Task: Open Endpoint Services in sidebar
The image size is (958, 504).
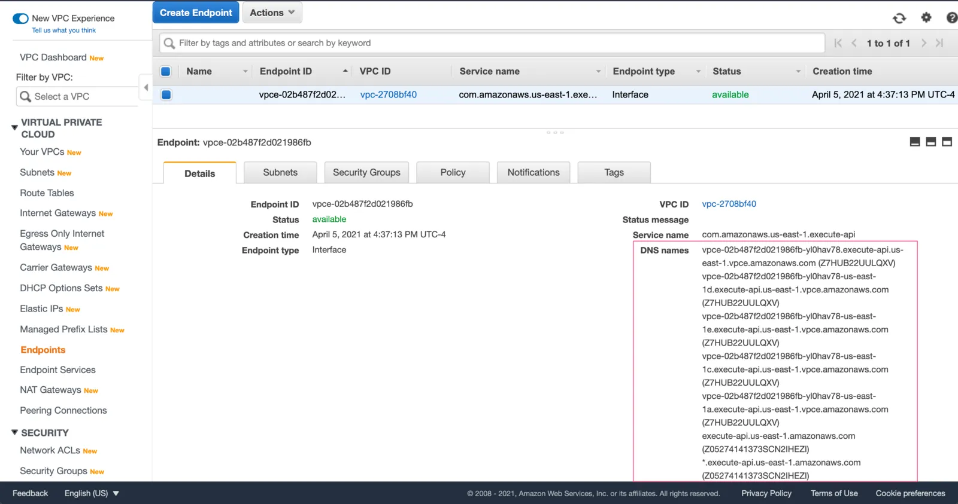Action: [x=57, y=370]
